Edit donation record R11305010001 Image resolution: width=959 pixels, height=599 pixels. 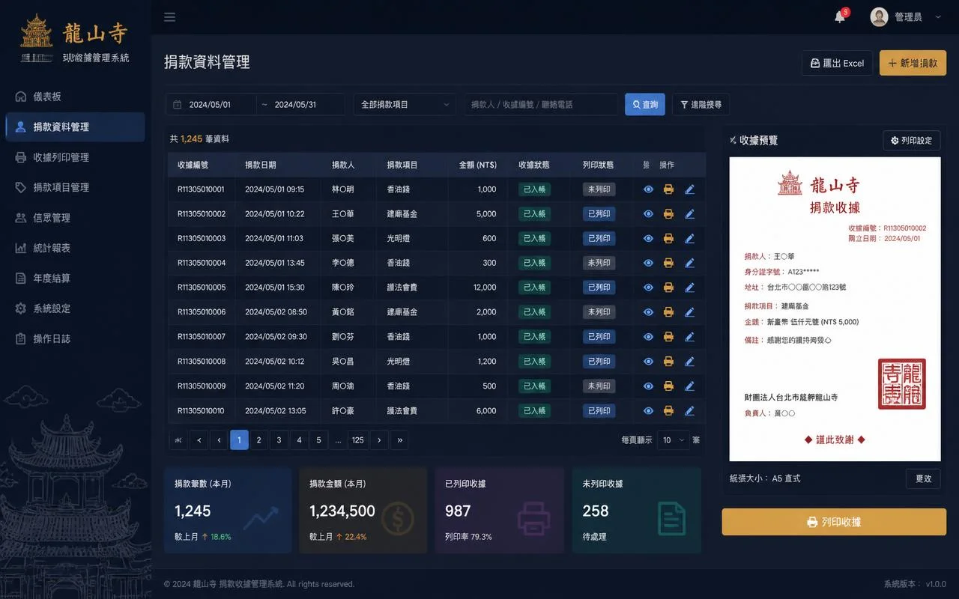(x=689, y=189)
